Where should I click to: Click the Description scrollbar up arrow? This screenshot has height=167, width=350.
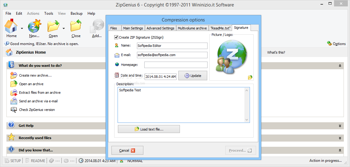click(247, 90)
